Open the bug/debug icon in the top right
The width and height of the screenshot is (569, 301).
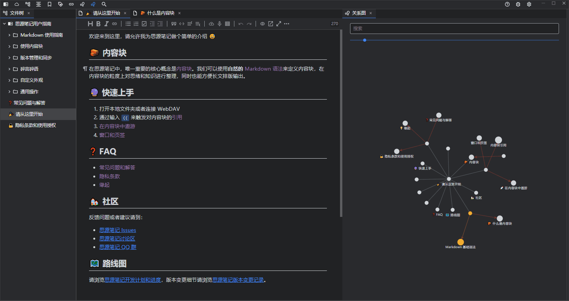click(518, 4)
